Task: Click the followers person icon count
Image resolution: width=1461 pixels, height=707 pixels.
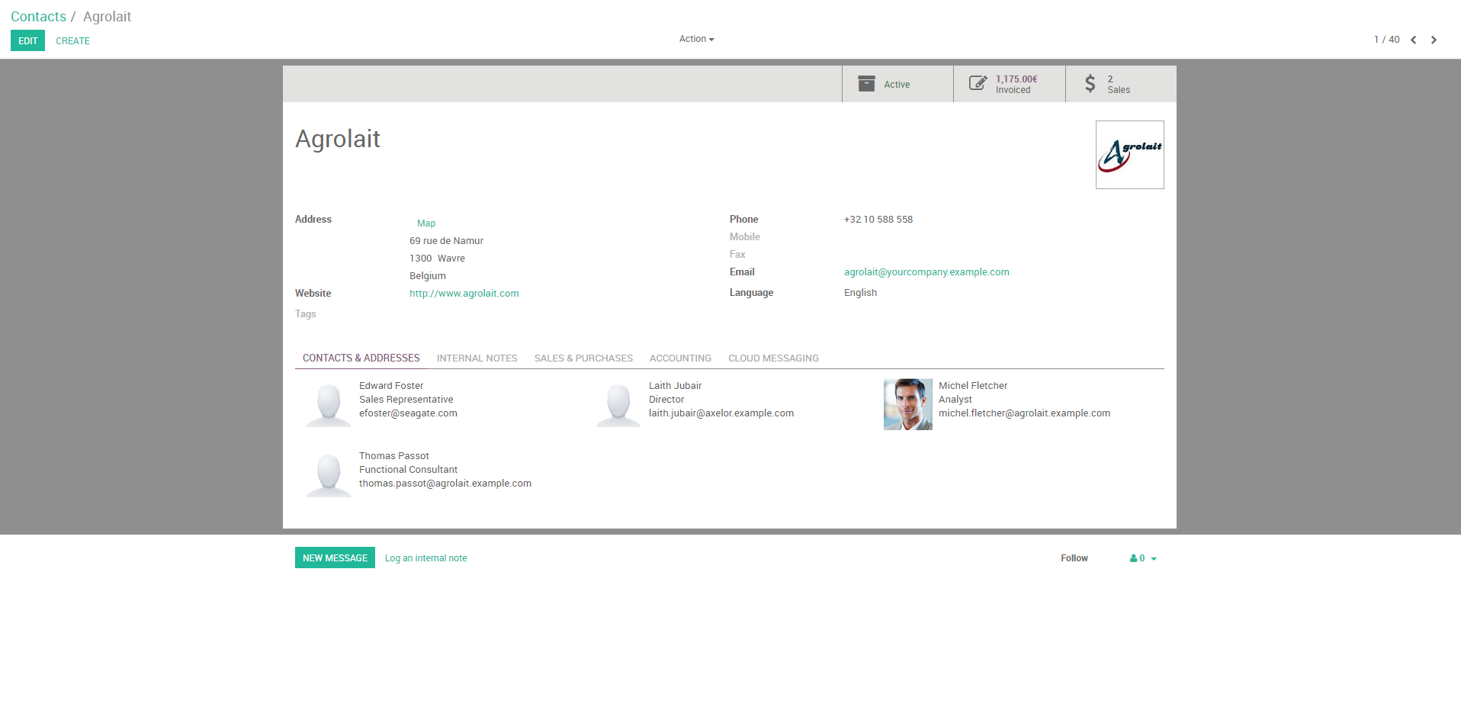Action: click(1137, 558)
